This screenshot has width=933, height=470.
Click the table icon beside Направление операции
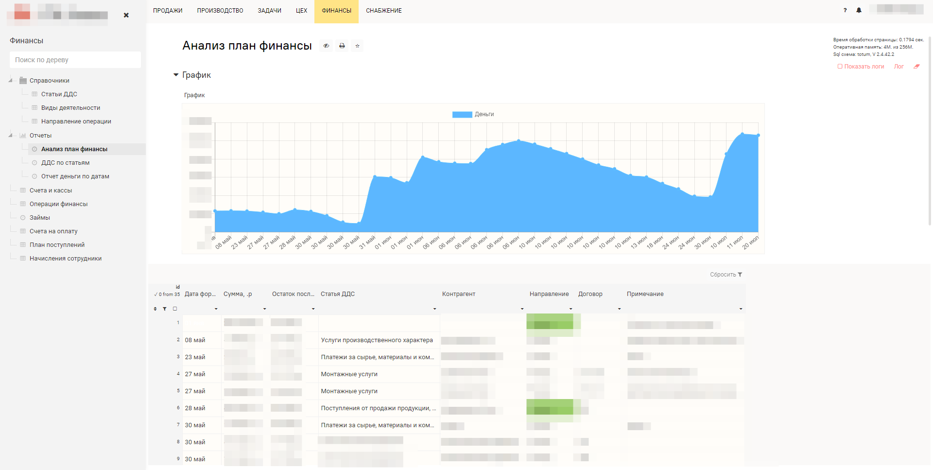(35, 122)
